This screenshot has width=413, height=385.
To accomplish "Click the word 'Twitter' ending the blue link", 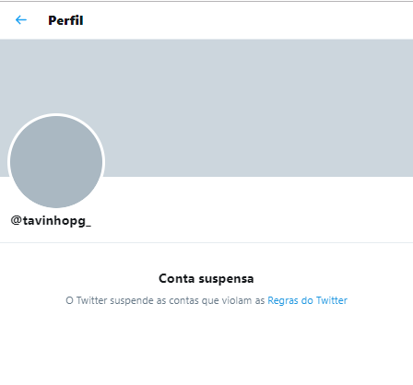I will pos(332,300).
